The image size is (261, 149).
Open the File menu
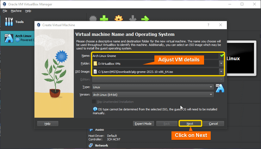5,11
